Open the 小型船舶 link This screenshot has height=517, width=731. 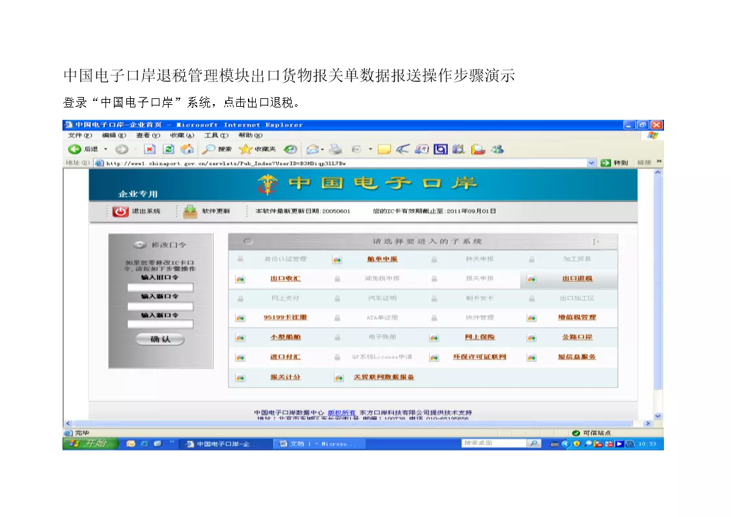coord(285,337)
